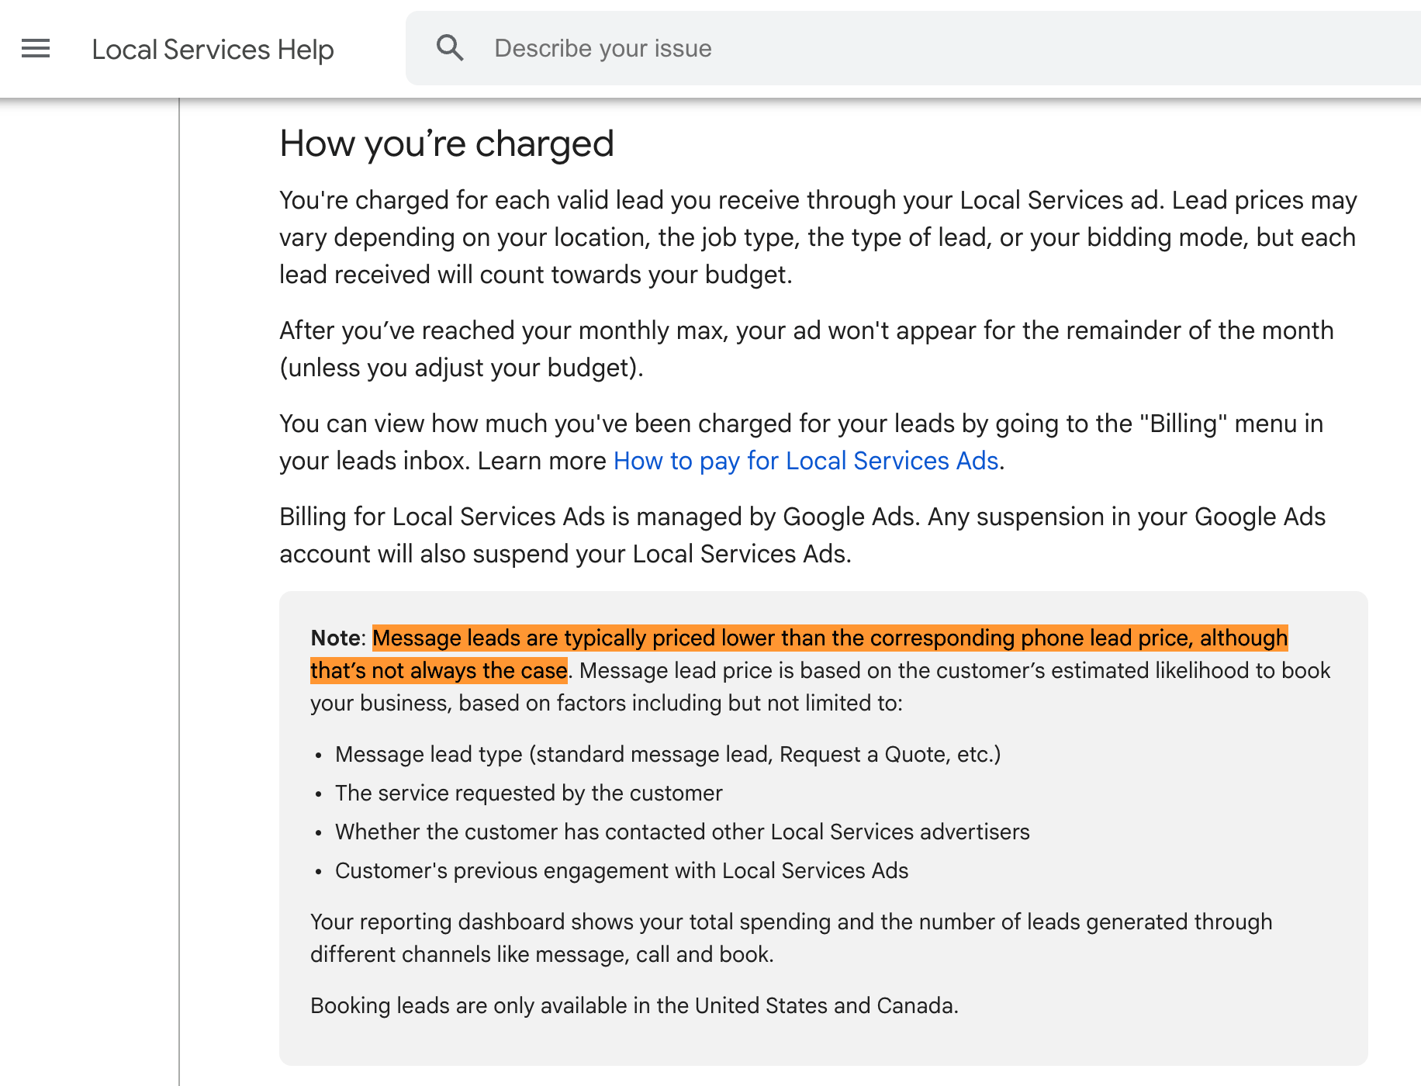This screenshot has height=1086, width=1421.
Task: Open the hamburger main menu
Action: click(x=36, y=49)
